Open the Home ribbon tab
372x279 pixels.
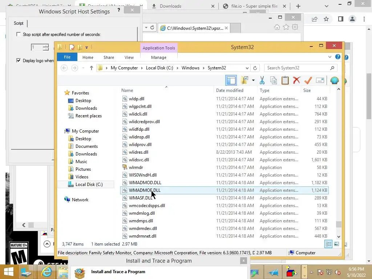pyautogui.click(x=88, y=57)
